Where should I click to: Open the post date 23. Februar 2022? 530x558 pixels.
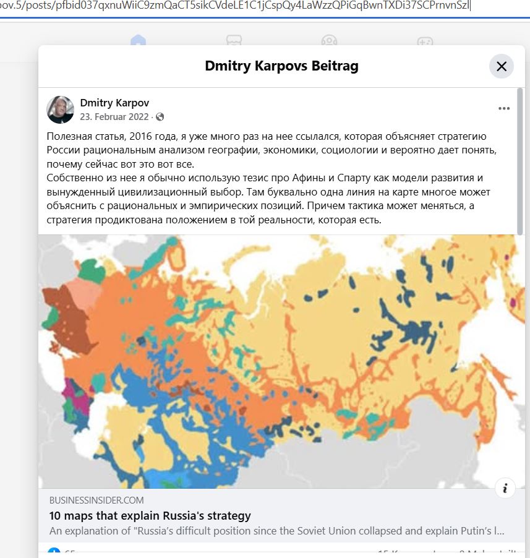[114, 117]
